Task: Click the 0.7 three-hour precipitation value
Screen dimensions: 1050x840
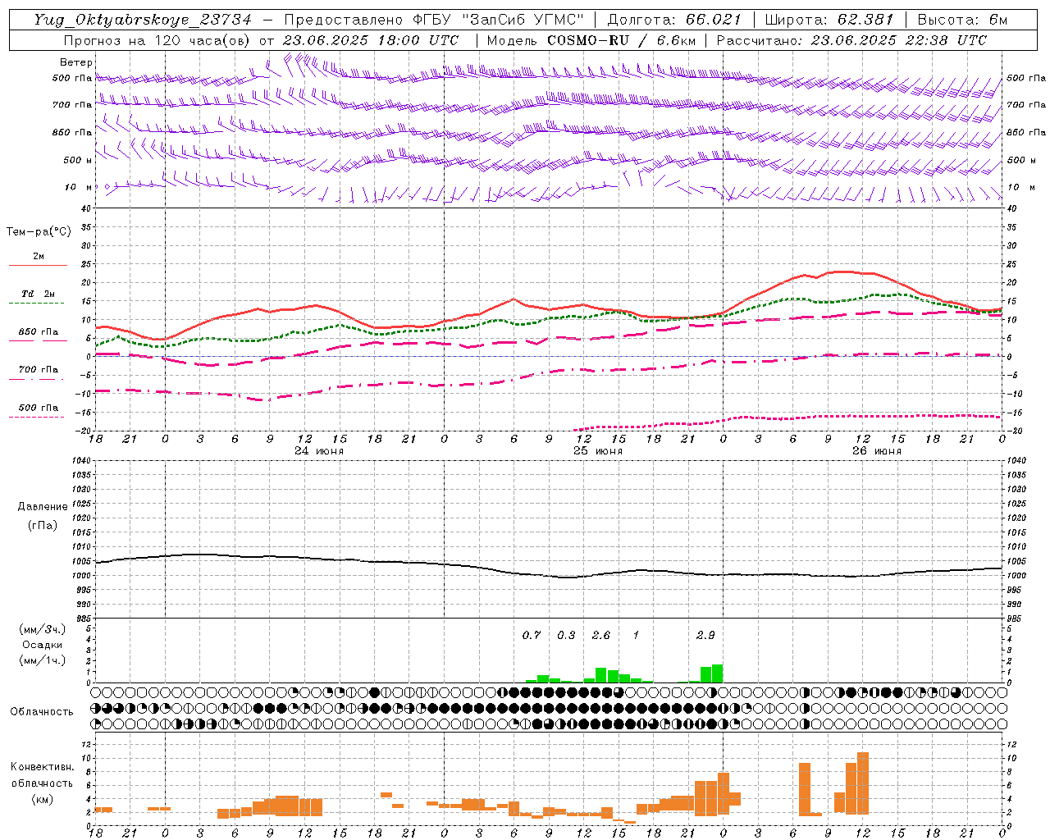Action: pyautogui.click(x=532, y=635)
